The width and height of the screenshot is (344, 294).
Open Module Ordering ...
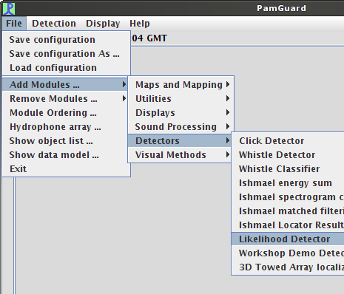(66, 113)
